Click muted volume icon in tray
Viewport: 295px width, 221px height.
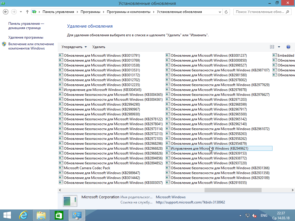point(254,216)
